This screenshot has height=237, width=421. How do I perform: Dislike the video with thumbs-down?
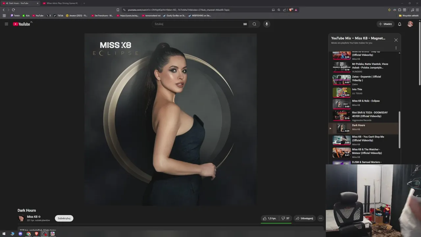(x=285, y=218)
